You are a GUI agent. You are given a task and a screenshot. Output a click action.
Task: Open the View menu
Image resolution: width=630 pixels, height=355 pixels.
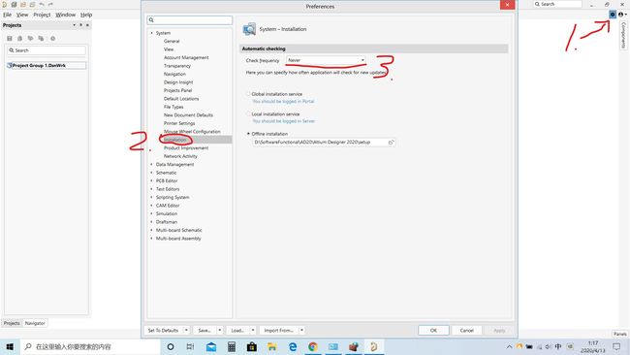(x=22, y=15)
